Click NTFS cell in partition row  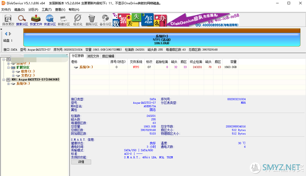pyautogui.click(x=136, y=67)
